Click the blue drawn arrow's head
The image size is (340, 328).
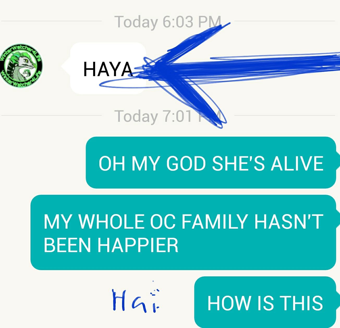(177, 70)
